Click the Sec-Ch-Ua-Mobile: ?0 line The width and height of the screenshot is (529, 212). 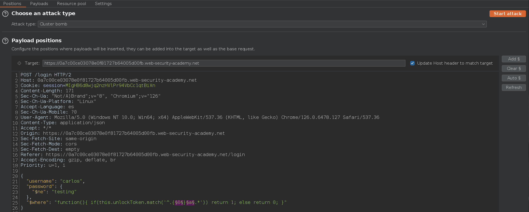49,112
